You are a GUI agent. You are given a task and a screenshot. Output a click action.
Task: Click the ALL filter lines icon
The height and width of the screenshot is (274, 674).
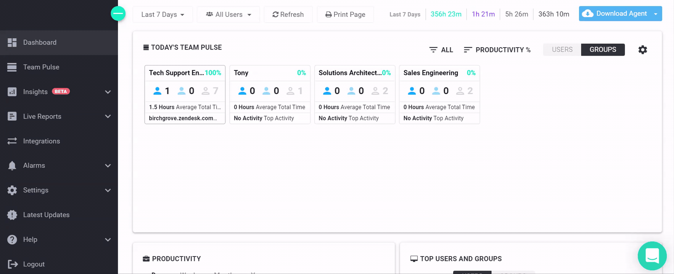pos(433,50)
